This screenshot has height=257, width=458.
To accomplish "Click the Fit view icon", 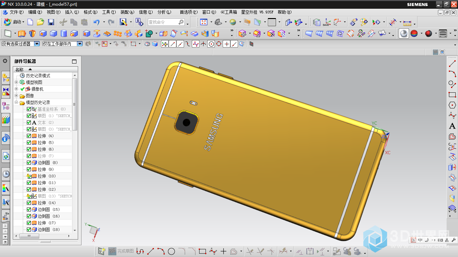I will point(204,22).
